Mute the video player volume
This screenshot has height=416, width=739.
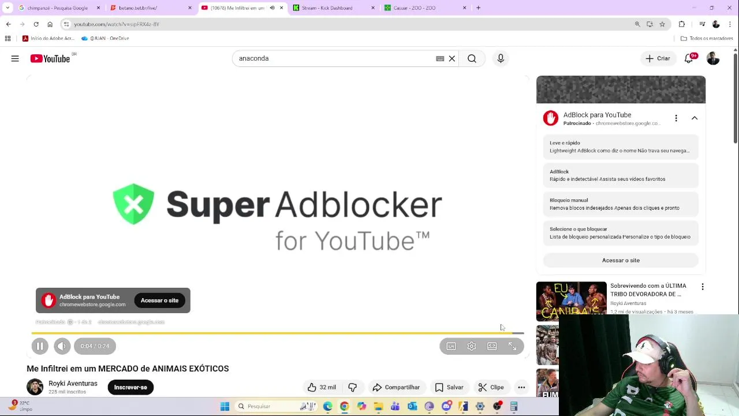62,346
